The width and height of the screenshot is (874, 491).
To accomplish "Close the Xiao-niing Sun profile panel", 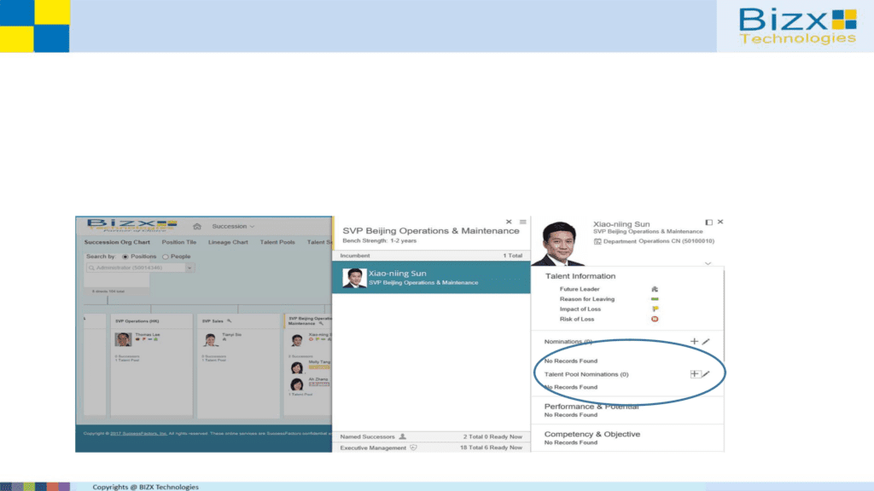I will point(720,222).
